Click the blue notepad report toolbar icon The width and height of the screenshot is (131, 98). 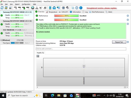(x=50, y=8)
